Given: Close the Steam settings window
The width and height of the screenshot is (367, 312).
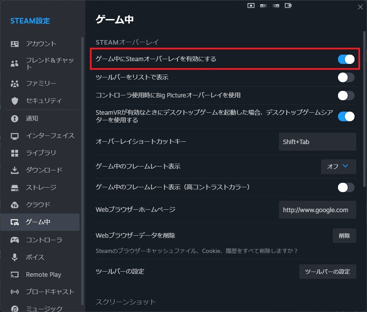Looking at the screenshot, I should (x=360, y=7).
